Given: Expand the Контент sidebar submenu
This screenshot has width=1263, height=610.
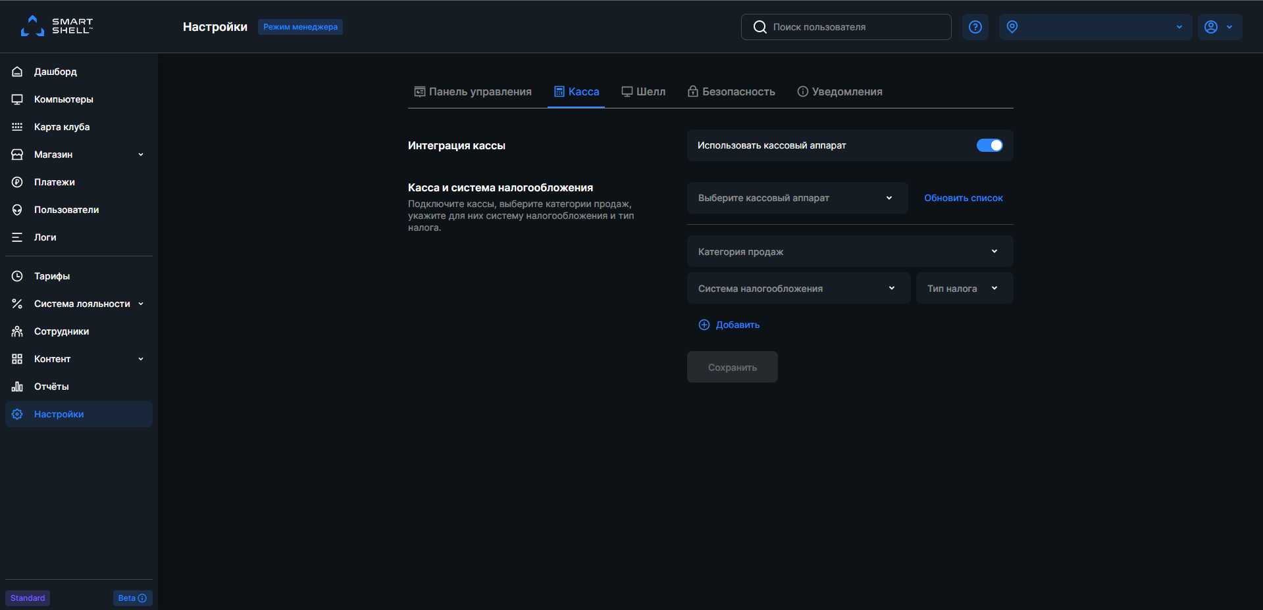Looking at the screenshot, I should 140,359.
